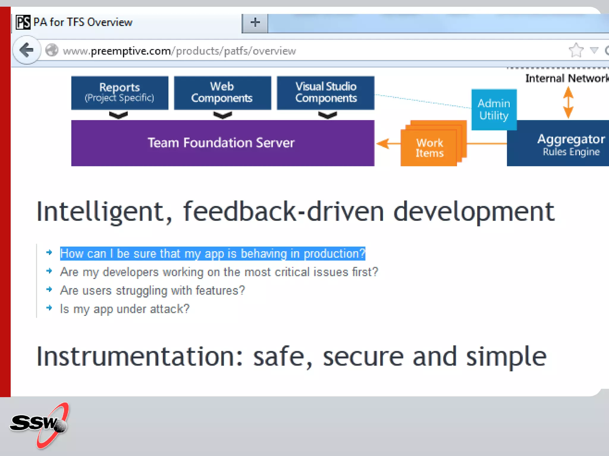Click the orange Internal Network double arrow
The width and height of the screenshot is (609, 456).
[x=568, y=103]
